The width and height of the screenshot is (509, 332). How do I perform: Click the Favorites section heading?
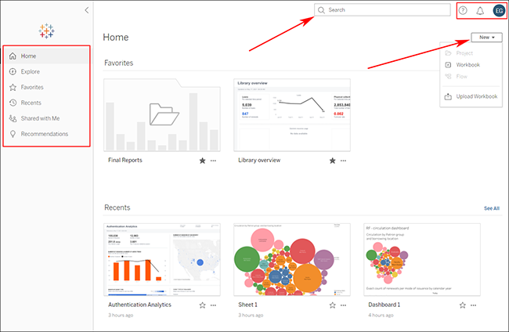coord(118,63)
